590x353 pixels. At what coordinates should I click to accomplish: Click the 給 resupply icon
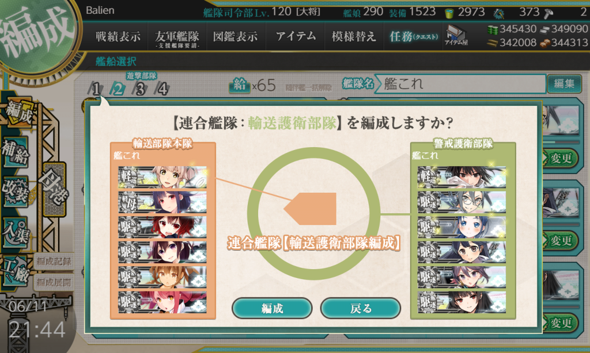240,85
